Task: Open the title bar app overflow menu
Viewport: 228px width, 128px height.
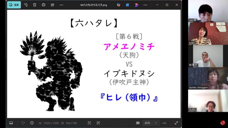Action: coord(145,5)
